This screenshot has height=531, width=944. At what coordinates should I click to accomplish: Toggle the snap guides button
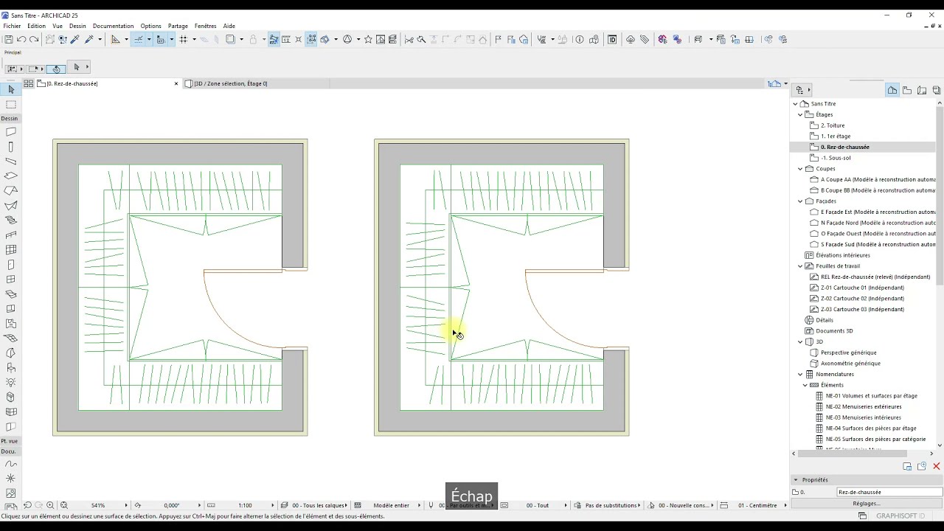(138, 40)
